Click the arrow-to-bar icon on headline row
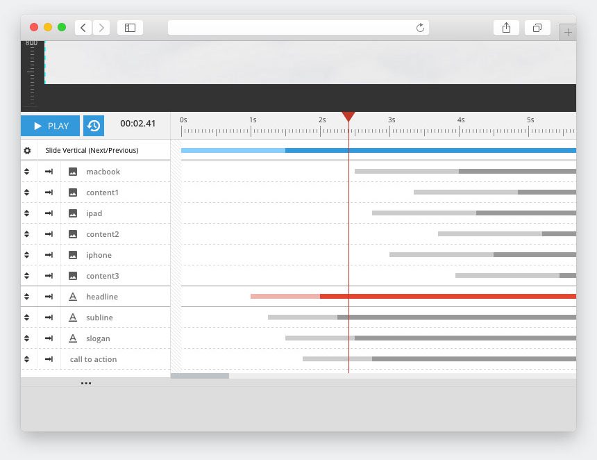This screenshot has width=597, height=460. (x=49, y=297)
